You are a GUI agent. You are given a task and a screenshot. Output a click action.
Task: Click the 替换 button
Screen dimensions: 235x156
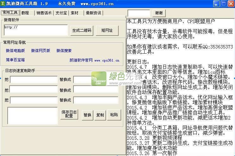click(88, 115)
